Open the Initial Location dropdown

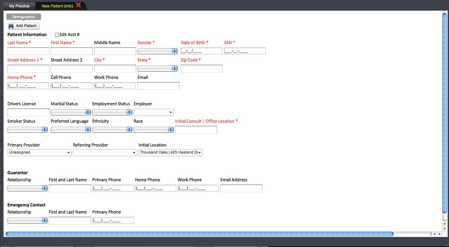(x=170, y=153)
